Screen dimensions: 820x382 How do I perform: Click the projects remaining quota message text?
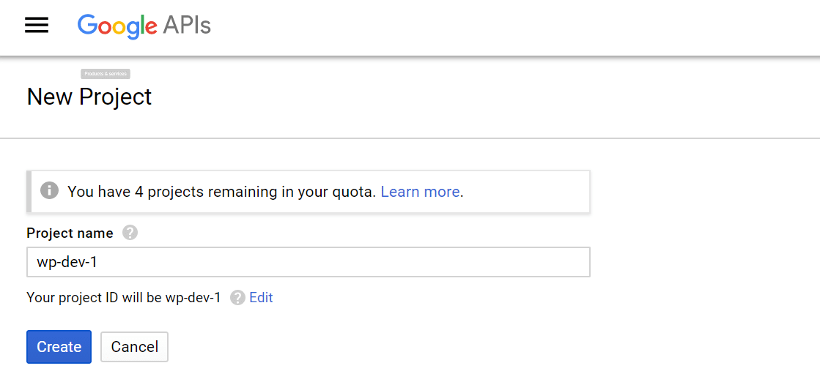click(x=221, y=192)
